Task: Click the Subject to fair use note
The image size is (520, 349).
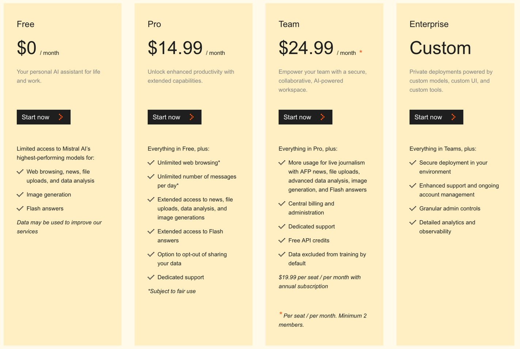Action: pyautogui.click(x=172, y=291)
